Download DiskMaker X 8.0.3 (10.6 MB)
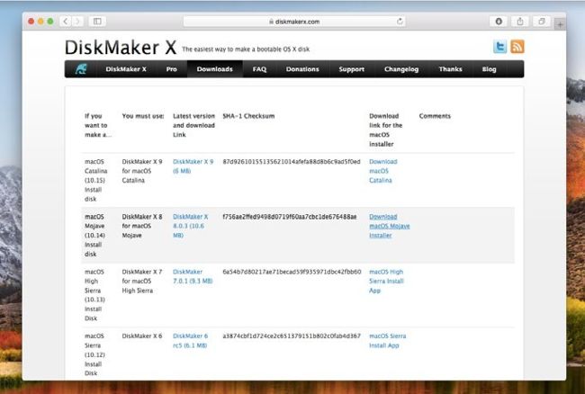The height and width of the screenshot is (394, 585). pyautogui.click(x=190, y=226)
